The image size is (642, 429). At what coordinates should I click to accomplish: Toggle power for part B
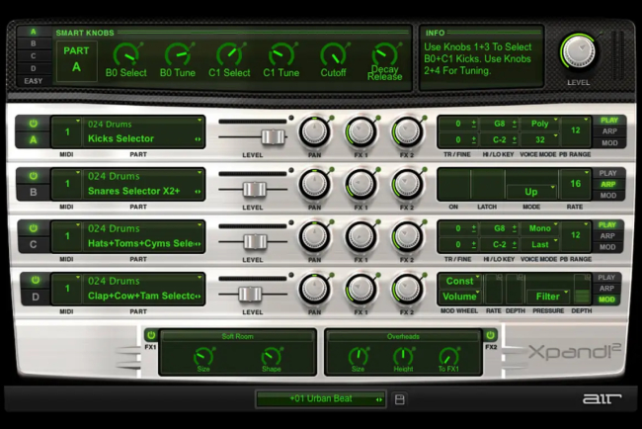[x=34, y=176]
